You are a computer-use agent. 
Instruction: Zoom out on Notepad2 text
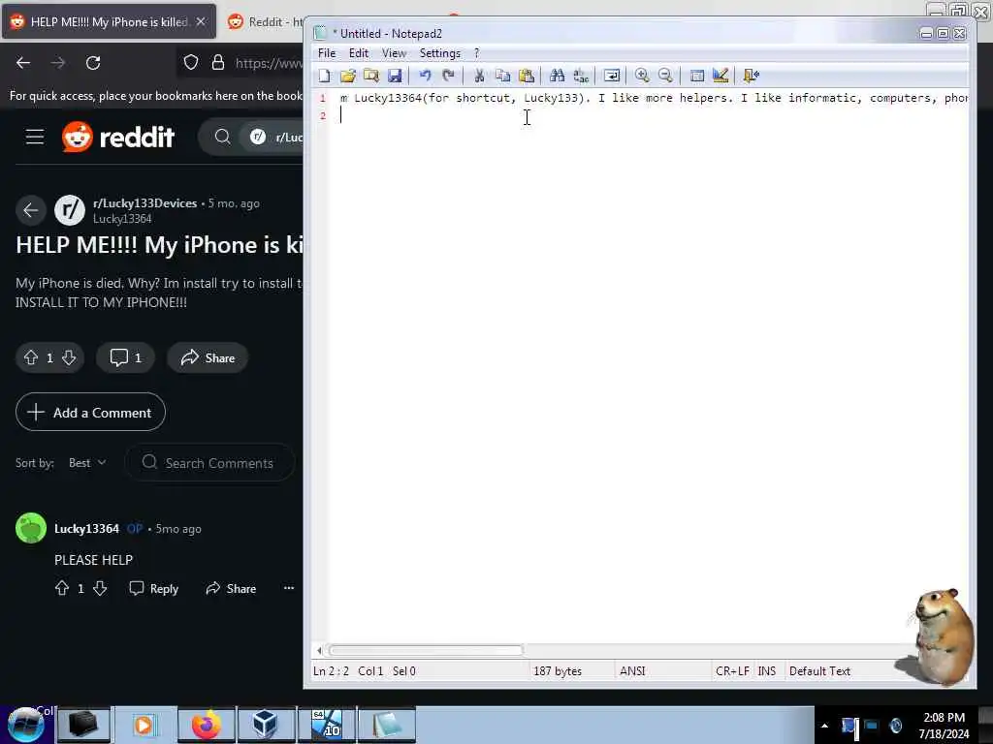[x=665, y=76]
